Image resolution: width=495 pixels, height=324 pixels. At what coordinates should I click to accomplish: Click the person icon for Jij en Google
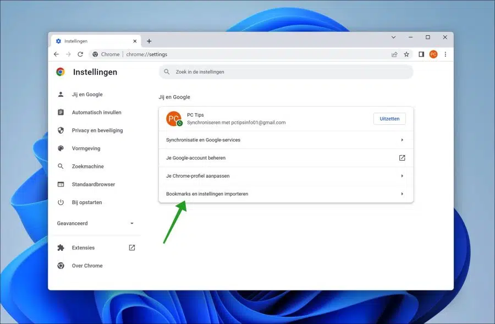(61, 95)
